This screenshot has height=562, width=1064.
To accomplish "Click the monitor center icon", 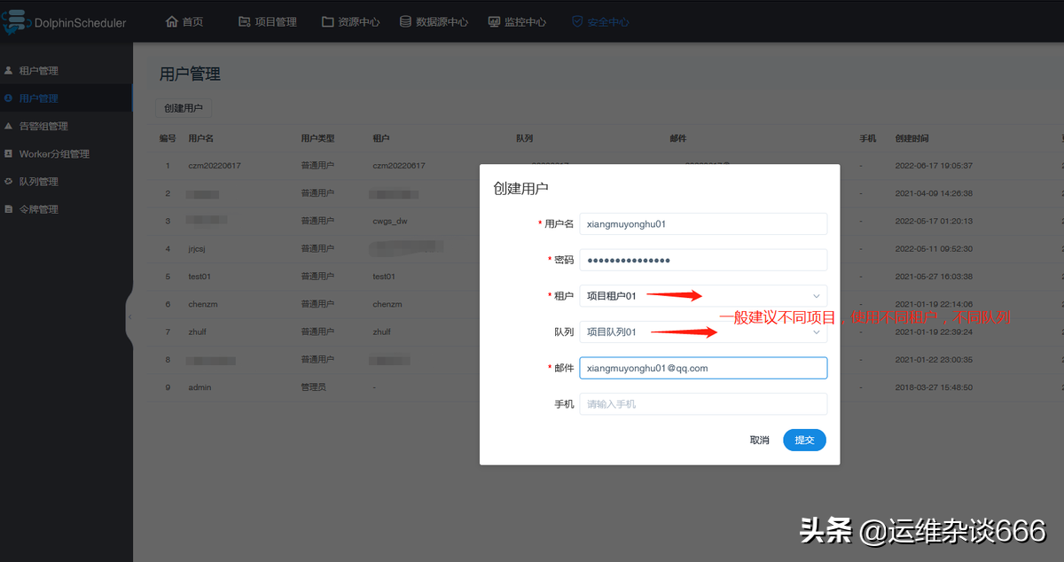I will coord(494,21).
